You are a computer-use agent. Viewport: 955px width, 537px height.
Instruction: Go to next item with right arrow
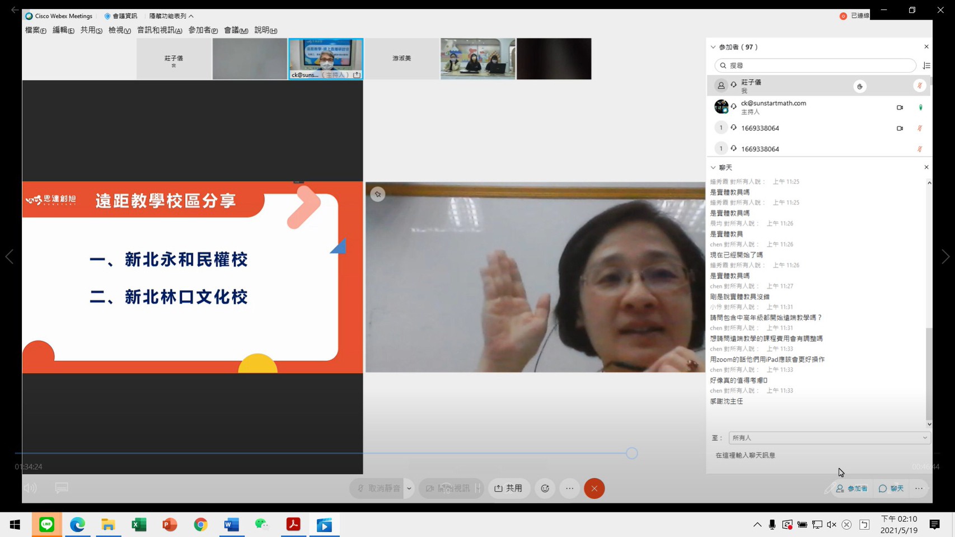click(x=945, y=257)
